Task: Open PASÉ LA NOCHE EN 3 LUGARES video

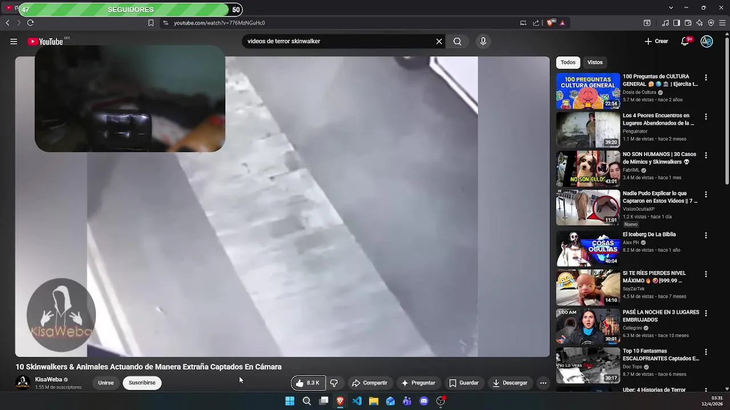Action: [588, 326]
